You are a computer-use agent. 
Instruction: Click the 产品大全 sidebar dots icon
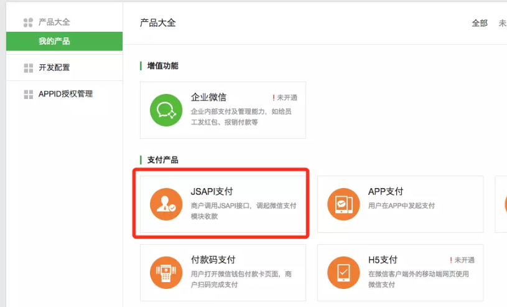28,22
